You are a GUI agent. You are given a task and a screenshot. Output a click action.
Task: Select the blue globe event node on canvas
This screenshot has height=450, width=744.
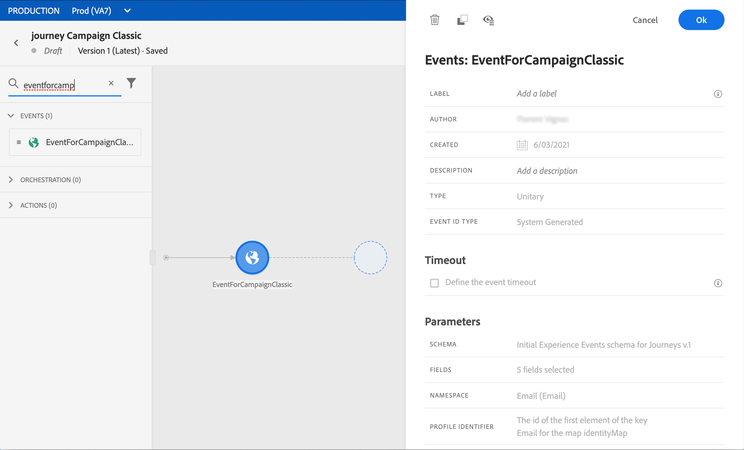[252, 258]
